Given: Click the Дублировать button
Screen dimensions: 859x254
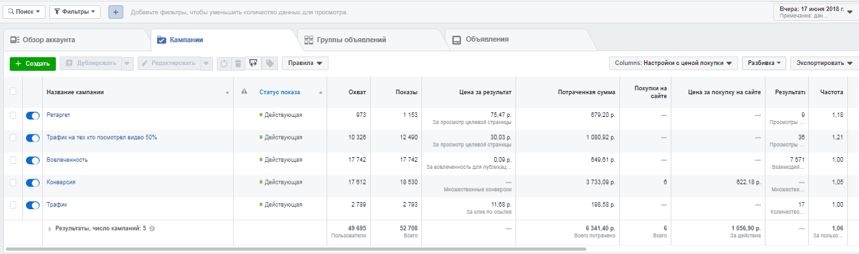Looking at the screenshot, I should click(x=90, y=64).
